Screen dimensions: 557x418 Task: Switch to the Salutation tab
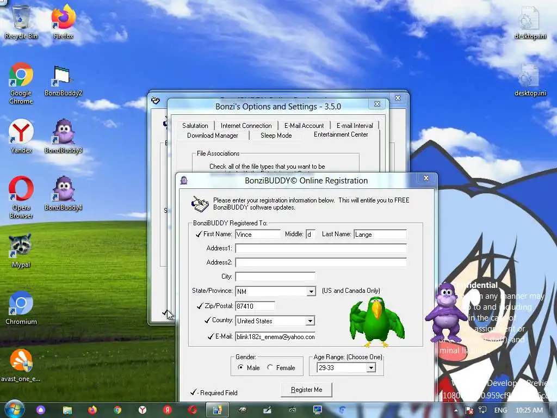[195, 126]
